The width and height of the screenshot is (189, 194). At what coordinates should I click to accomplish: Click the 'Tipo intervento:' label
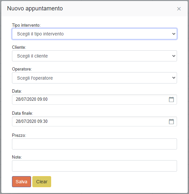coord(26,25)
